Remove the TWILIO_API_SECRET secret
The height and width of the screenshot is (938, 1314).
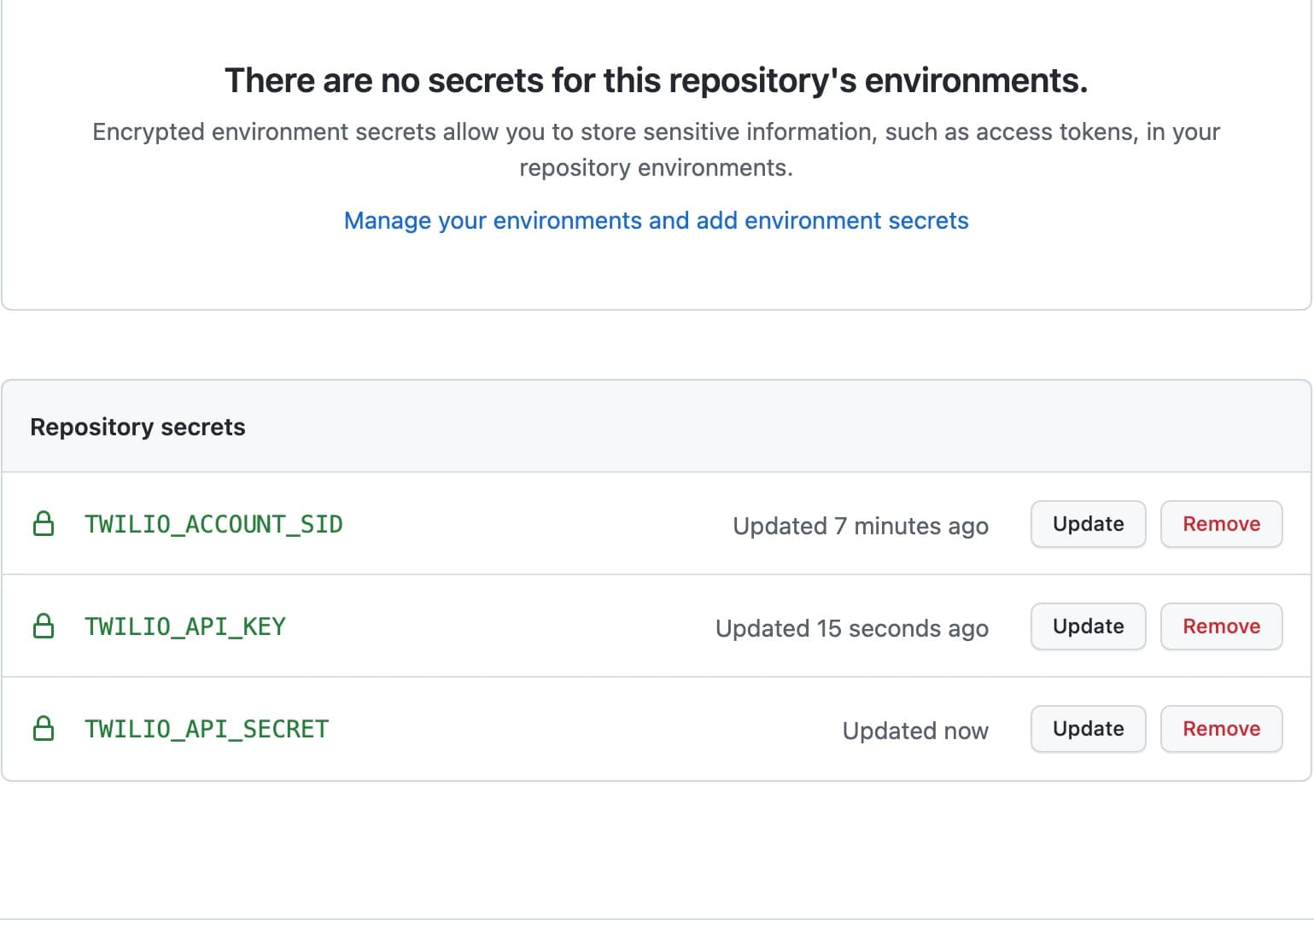coord(1221,729)
